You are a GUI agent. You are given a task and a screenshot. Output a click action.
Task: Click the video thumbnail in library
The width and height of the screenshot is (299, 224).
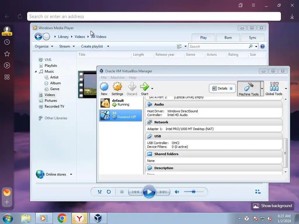[x=87, y=84]
